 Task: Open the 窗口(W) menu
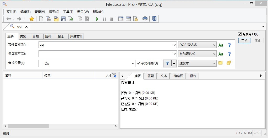(83, 12)
